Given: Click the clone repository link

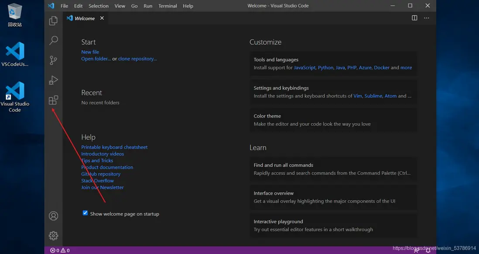Looking at the screenshot, I should 137,59.
